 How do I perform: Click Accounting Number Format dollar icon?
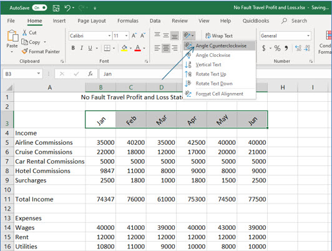(264, 48)
